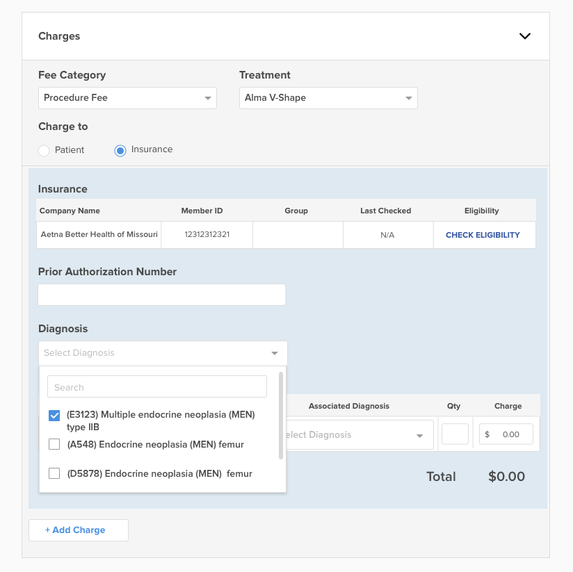
Task: Click Member ID value 12312312321
Action: click(x=207, y=234)
